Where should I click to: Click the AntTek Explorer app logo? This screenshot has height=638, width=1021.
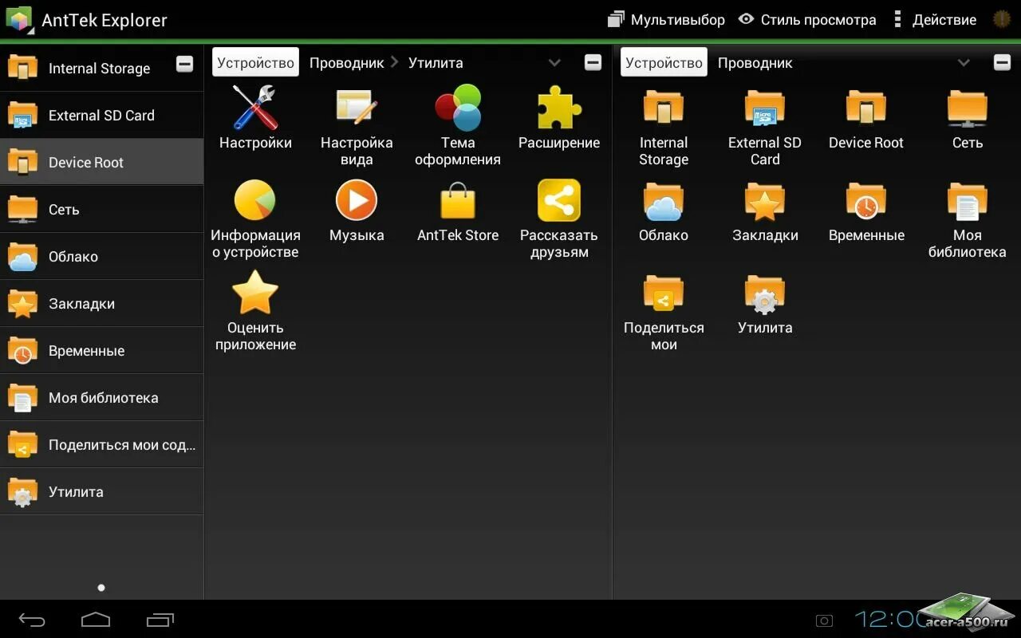pyautogui.click(x=20, y=20)
